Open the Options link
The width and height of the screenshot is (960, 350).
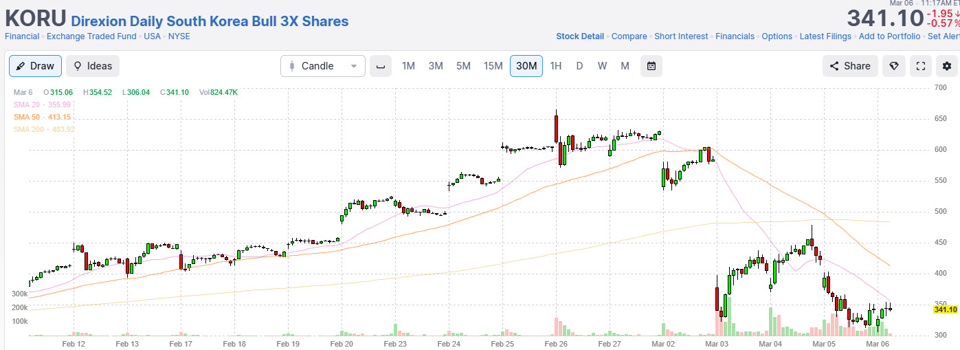pyautogui.click(x=777, y=36)
